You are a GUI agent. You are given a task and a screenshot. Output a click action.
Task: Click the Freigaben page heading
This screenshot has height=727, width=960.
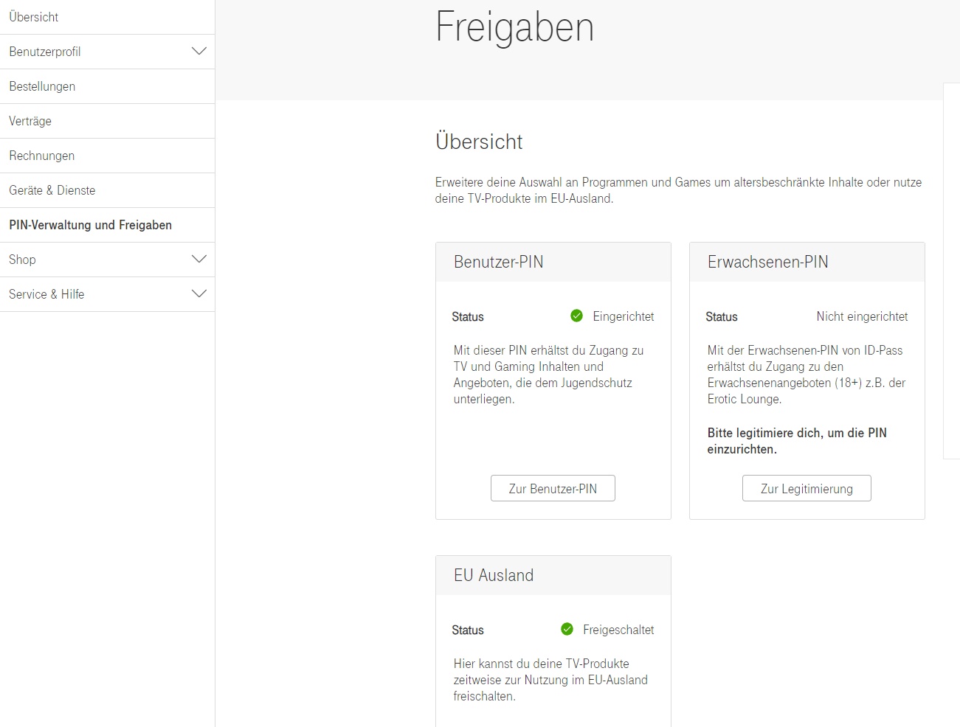515,27
